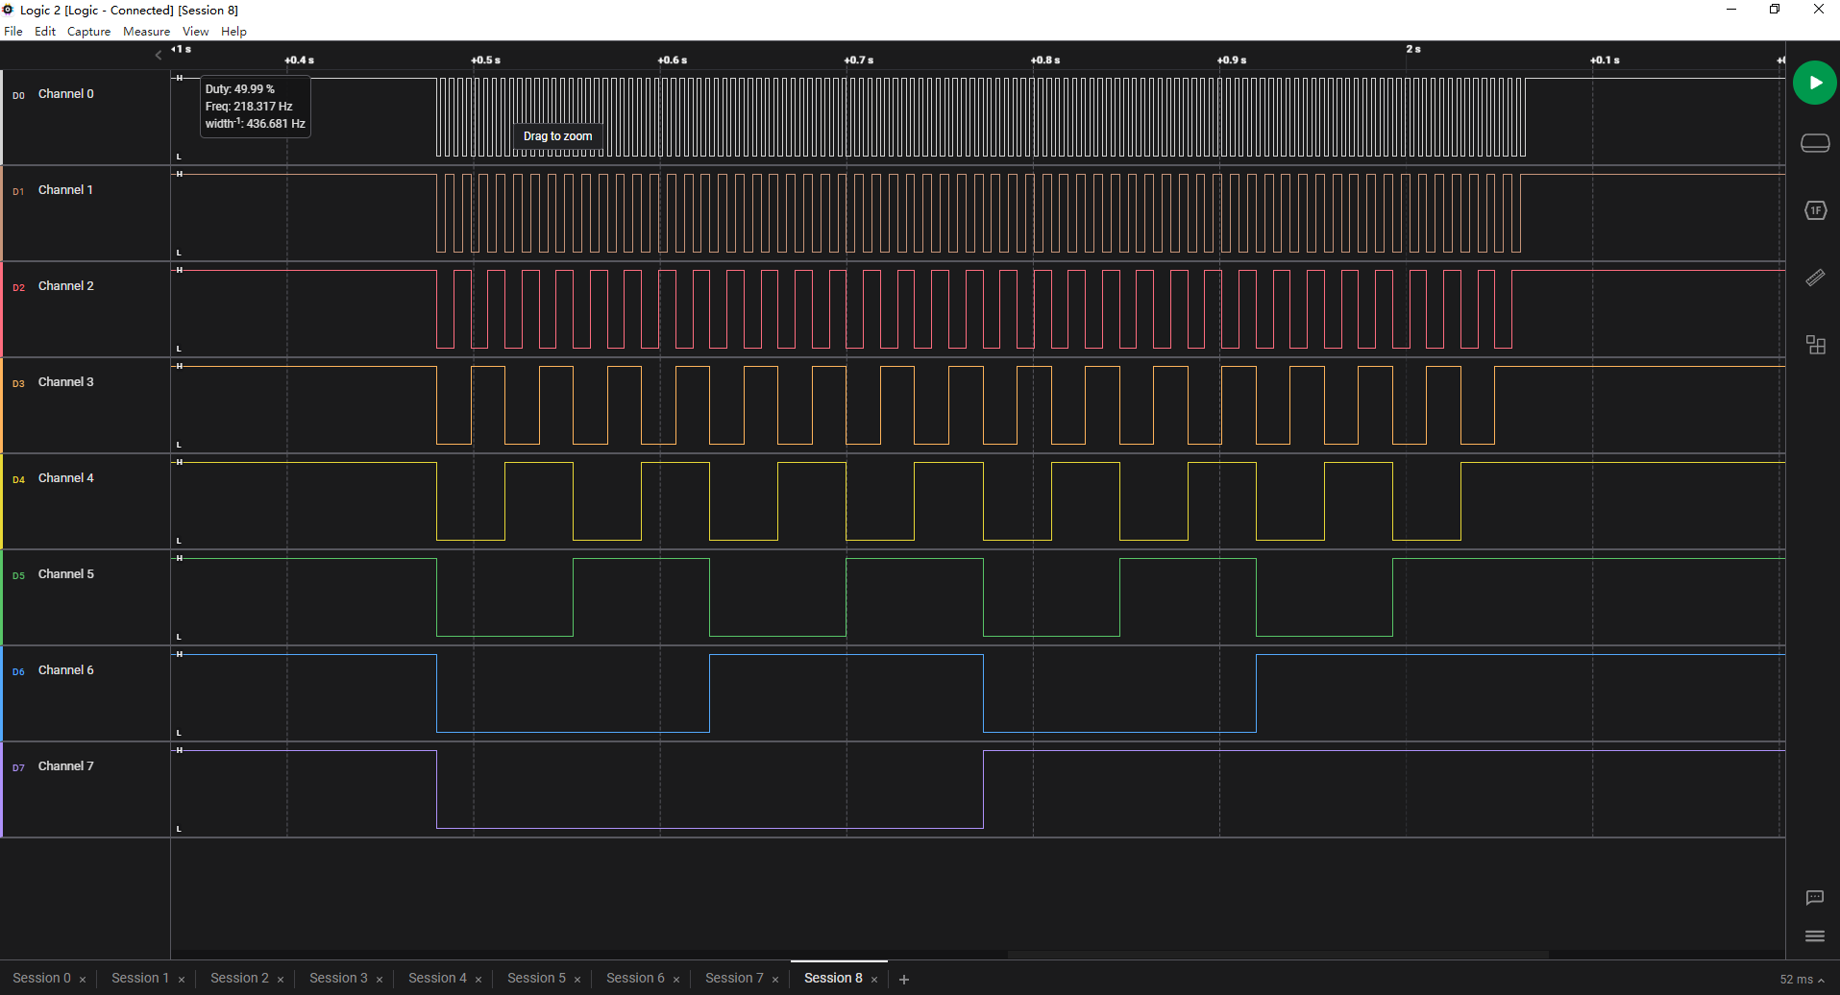Switch to Session 7 tab
The height and width of the screenshot is (995, 1840).
pos(734,978)
